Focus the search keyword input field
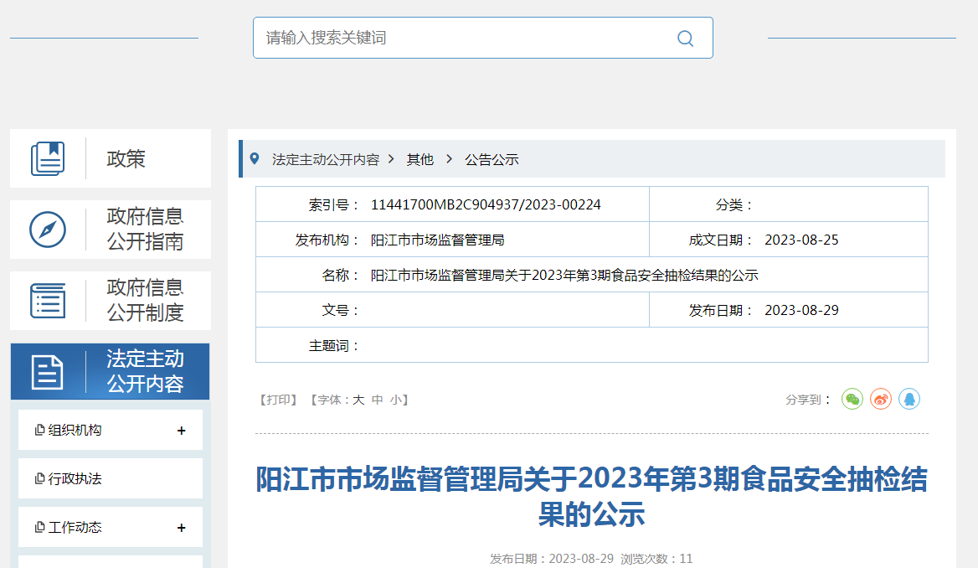This screenshot has height=568, width=978. [x=483, y=38]
